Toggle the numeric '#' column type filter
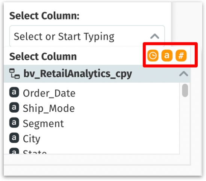 coord(181,56)
